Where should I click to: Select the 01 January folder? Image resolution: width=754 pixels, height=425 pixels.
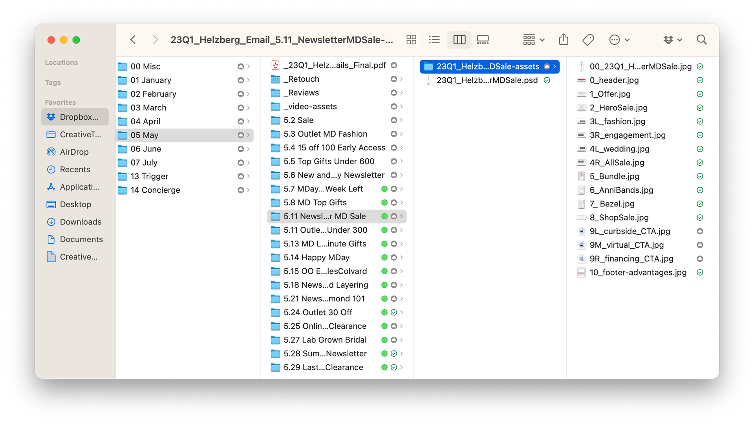click(x=185, y=80)
